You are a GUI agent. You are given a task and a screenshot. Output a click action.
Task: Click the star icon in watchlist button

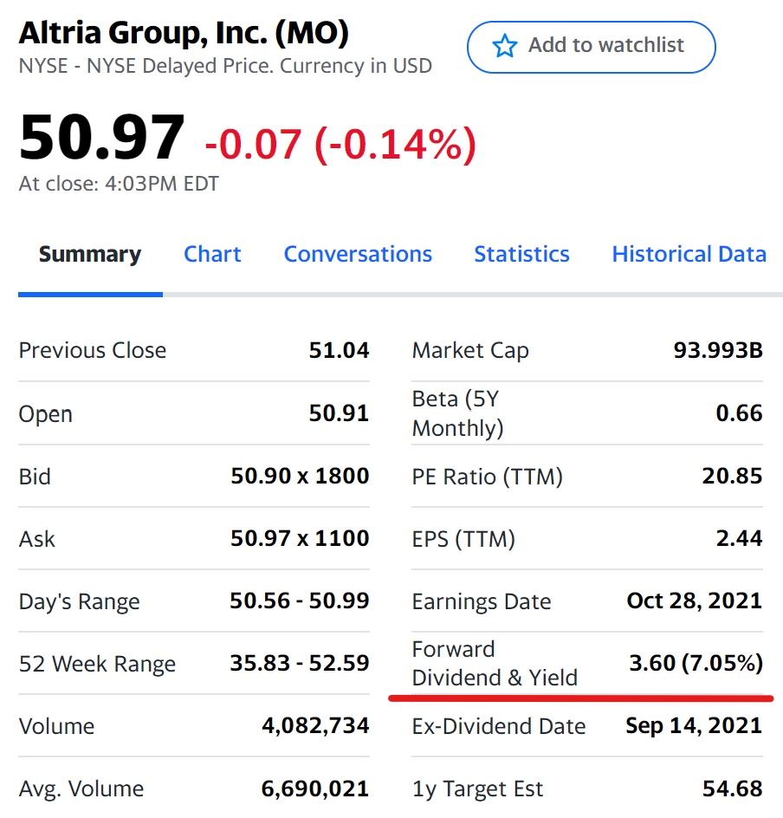pyautogui.click(x=505, y=47)
